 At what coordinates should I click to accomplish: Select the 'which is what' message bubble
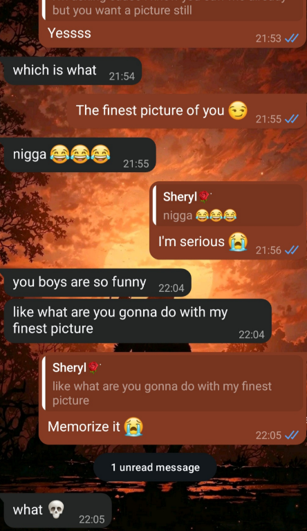pos(73,71)
